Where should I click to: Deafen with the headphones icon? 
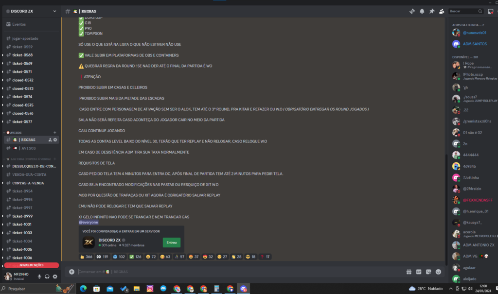pos(47,277)
